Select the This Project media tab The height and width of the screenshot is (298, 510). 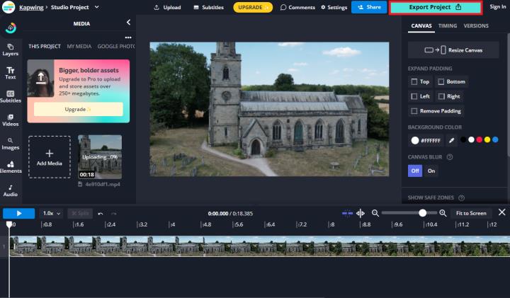[x=45, y=46]
